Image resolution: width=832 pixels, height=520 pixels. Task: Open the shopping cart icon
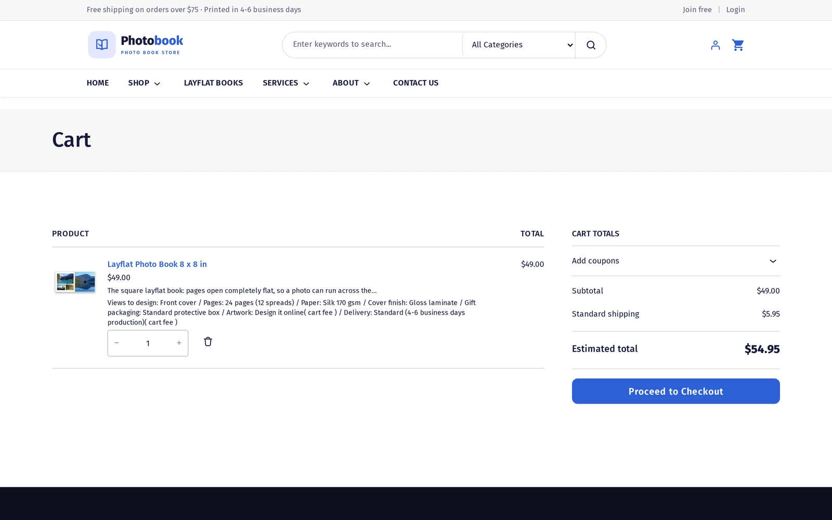click(738, 45)
